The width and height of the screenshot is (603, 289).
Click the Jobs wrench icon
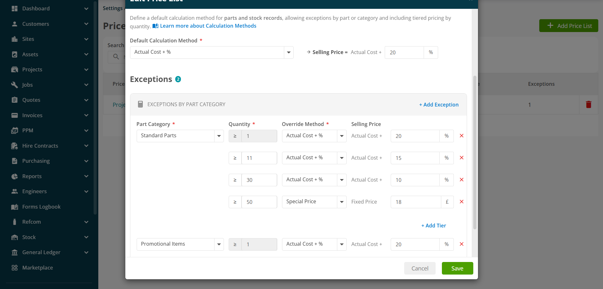pos(14,85)
